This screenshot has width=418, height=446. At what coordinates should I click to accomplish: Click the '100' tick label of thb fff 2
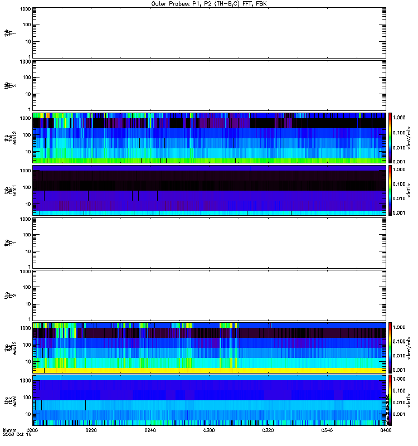coord(27,77)
